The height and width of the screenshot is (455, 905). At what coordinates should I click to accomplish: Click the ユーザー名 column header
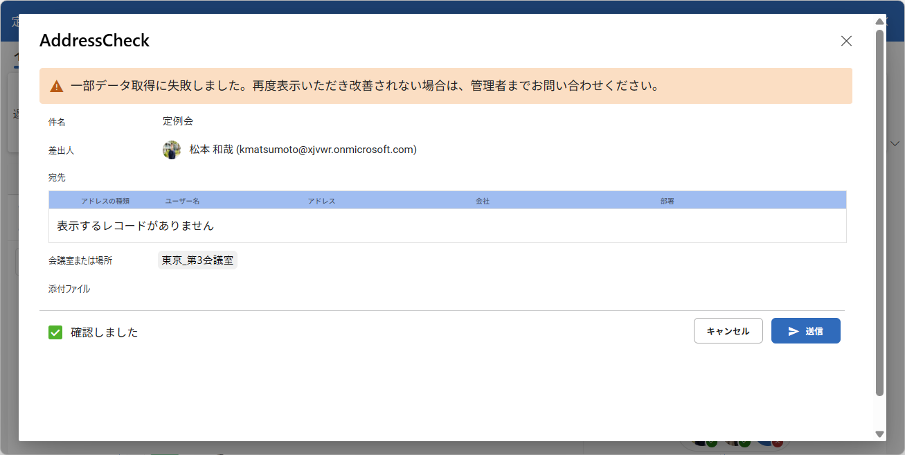click(183, 201)
